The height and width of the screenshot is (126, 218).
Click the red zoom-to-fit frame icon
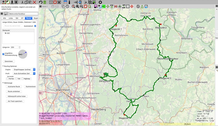[x=85, y=7]
